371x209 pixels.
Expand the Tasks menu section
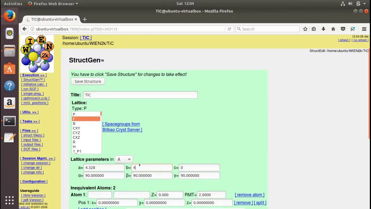(x=30, y=121)
